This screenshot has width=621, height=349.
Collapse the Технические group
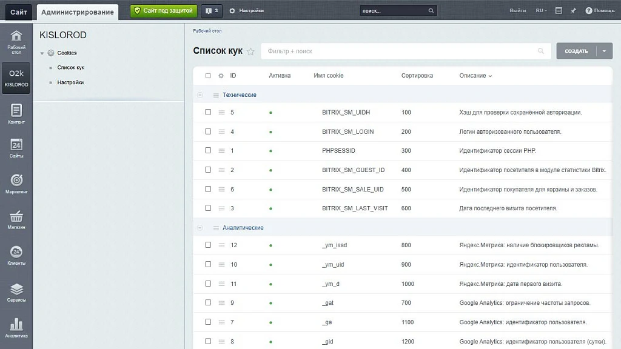pyautogui.click(x=200, y=95)
